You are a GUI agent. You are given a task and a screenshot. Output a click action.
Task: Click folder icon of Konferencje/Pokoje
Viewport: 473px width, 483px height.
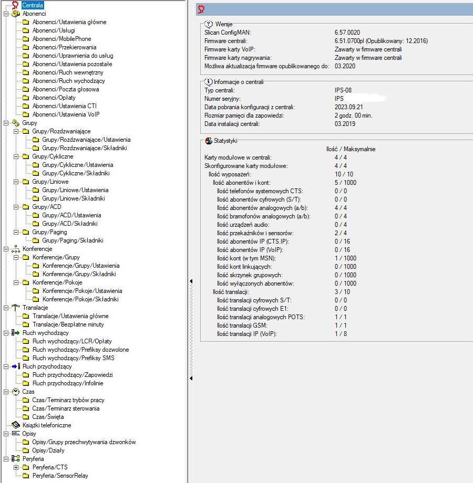(26, 282)
